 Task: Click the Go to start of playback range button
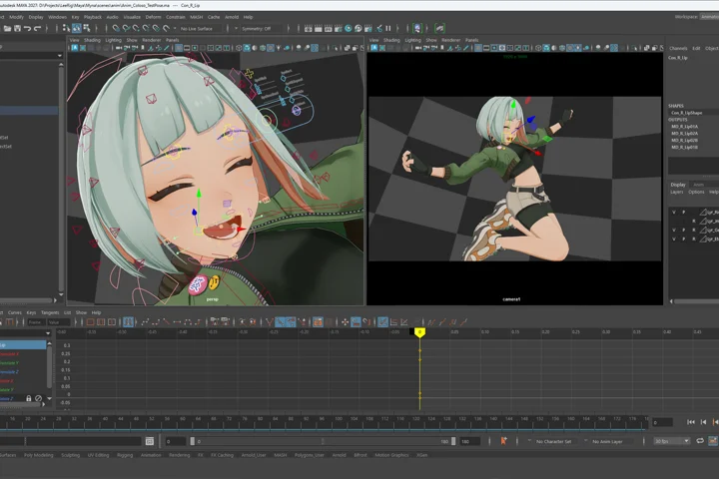pos(691,422)
